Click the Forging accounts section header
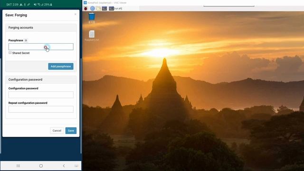Screen dimensions: 304x171 (41, 28)
